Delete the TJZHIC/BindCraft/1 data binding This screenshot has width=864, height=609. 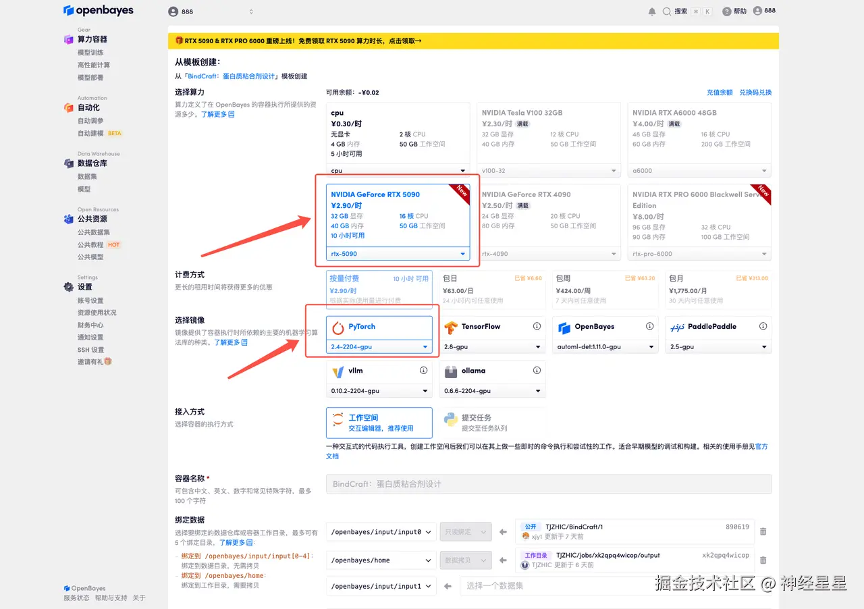click(x=763, y=531)
